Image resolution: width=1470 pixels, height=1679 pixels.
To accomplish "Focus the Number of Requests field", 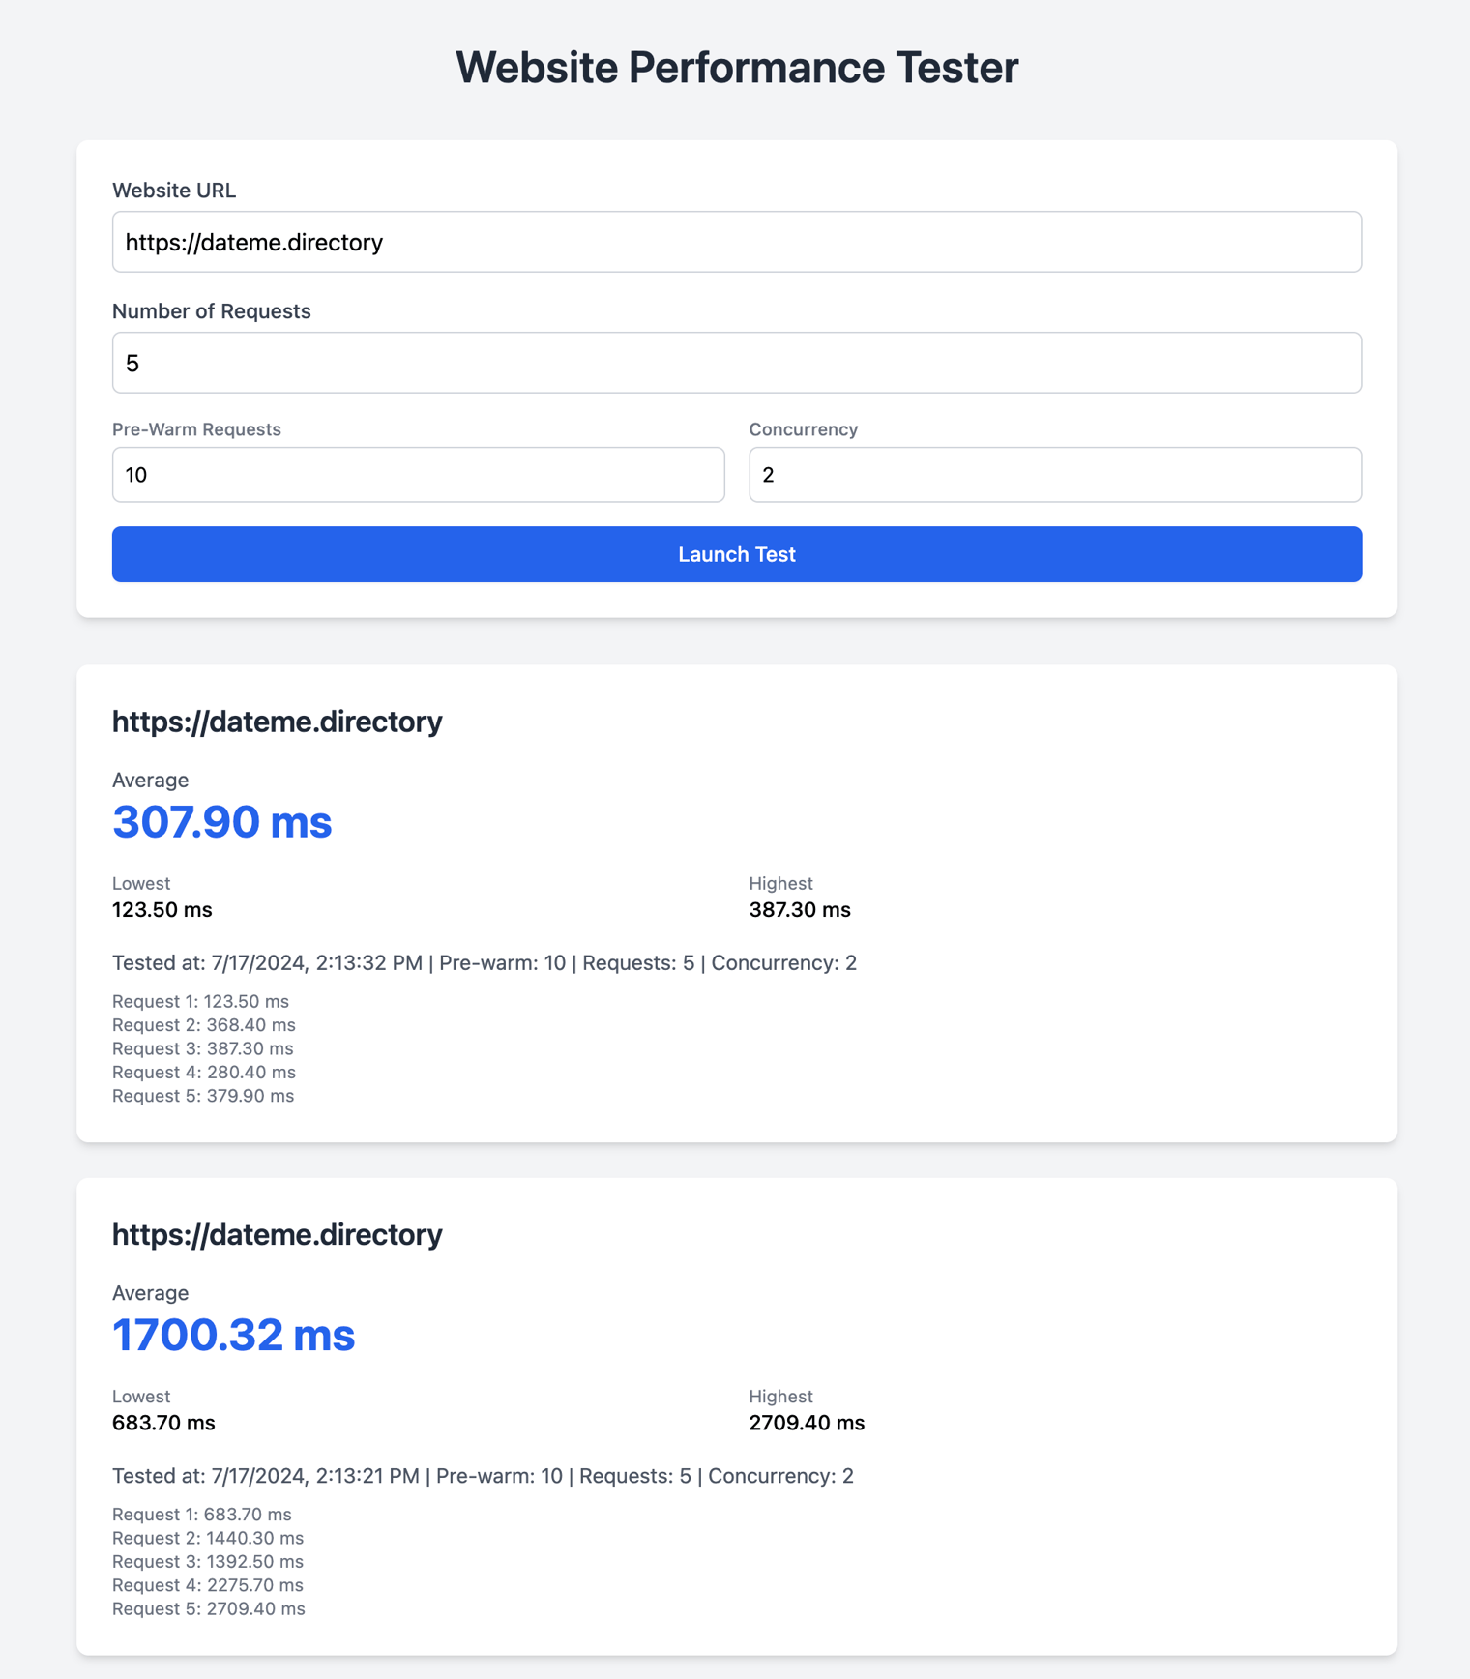I will [736, 363].
